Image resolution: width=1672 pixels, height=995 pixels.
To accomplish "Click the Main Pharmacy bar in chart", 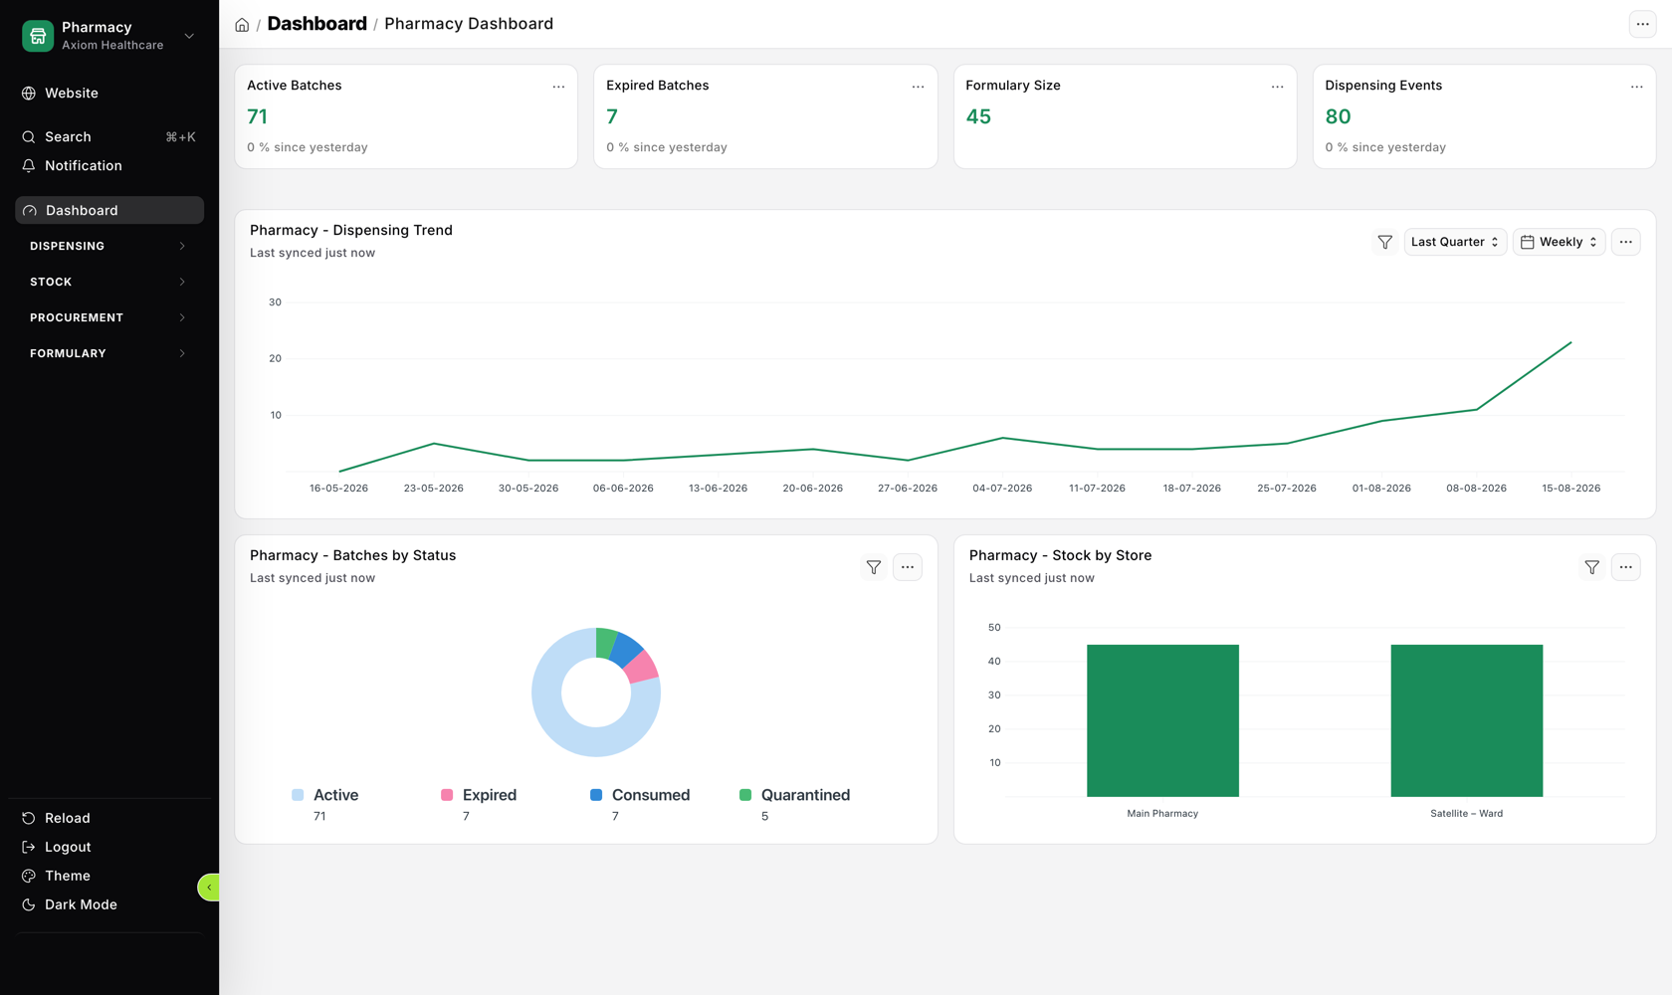I will coord(1162,720).
